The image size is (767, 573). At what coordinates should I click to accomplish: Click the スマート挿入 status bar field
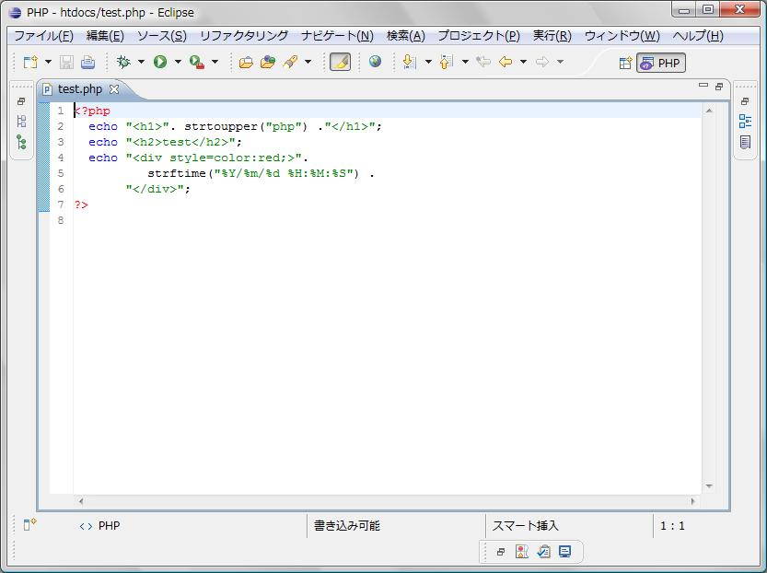coord(527,525)
